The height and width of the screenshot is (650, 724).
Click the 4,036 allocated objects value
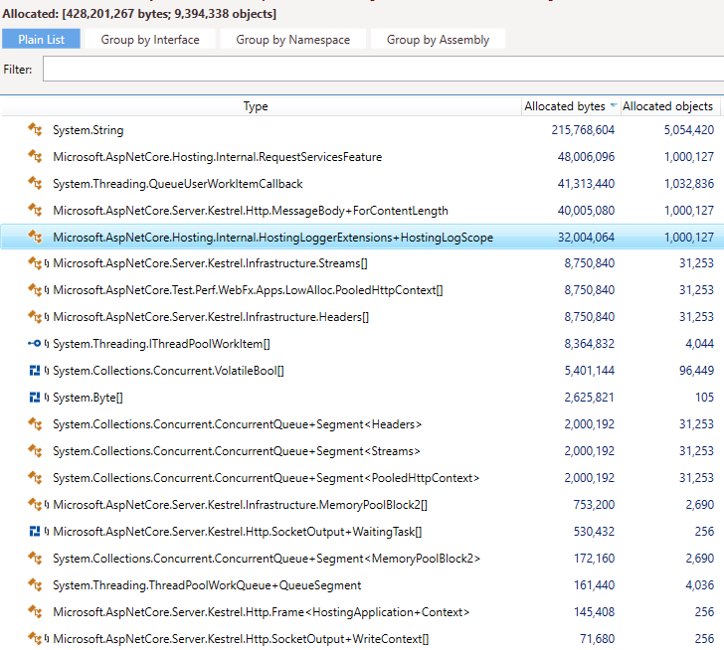click(x=699, y=584)
